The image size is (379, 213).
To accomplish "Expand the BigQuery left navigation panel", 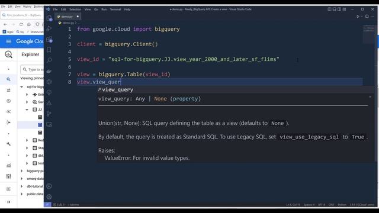I will [8, 202].
